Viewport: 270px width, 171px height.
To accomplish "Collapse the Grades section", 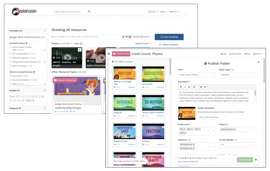I will [x=45, y=91].
